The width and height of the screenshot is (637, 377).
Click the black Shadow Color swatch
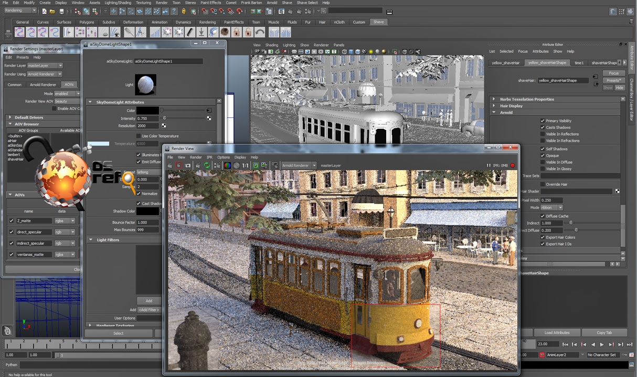[148, 211]
